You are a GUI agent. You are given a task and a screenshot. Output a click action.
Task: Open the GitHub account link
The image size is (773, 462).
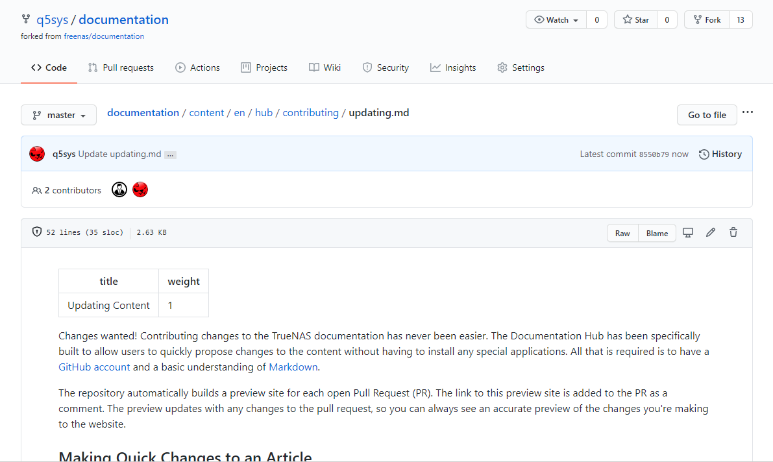click(94, 367)
